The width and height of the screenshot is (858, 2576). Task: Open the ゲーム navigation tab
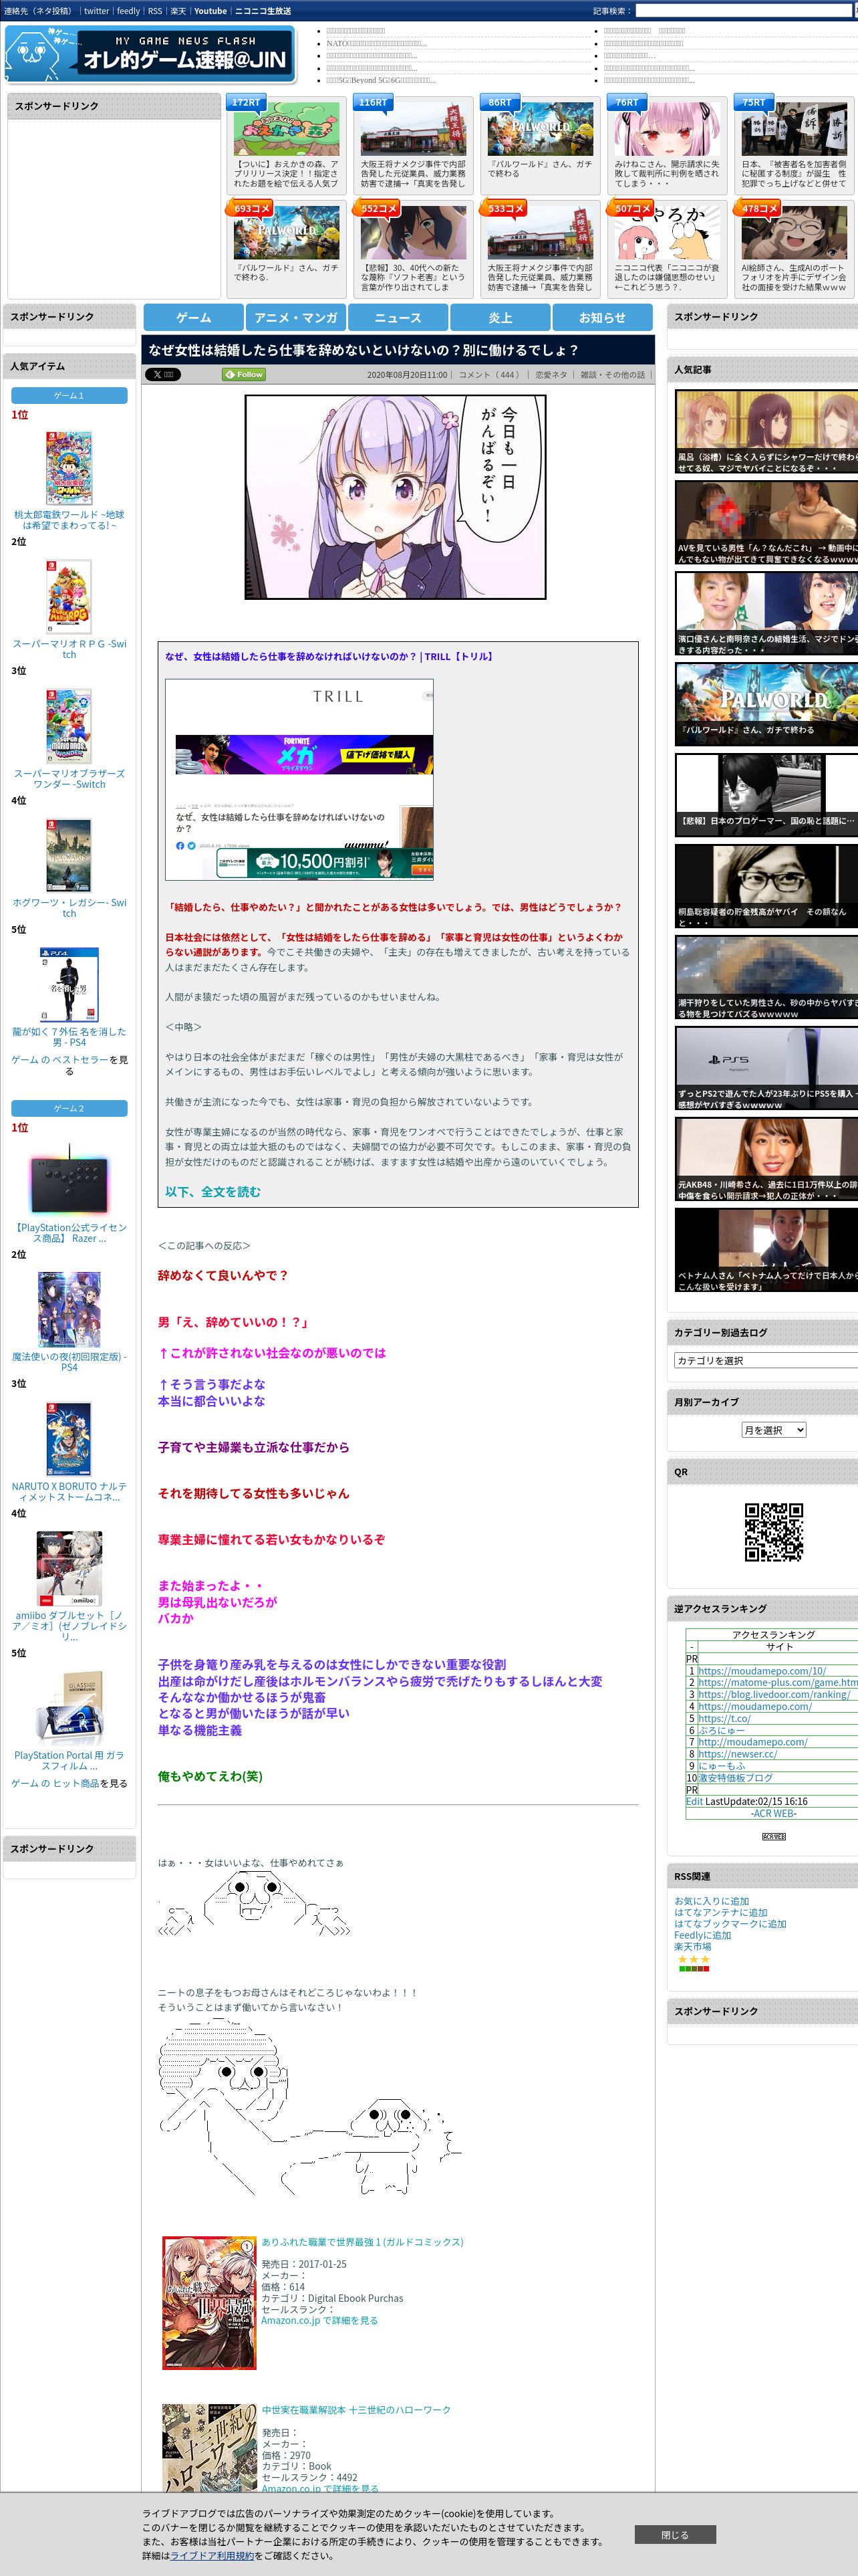point(194,317)
